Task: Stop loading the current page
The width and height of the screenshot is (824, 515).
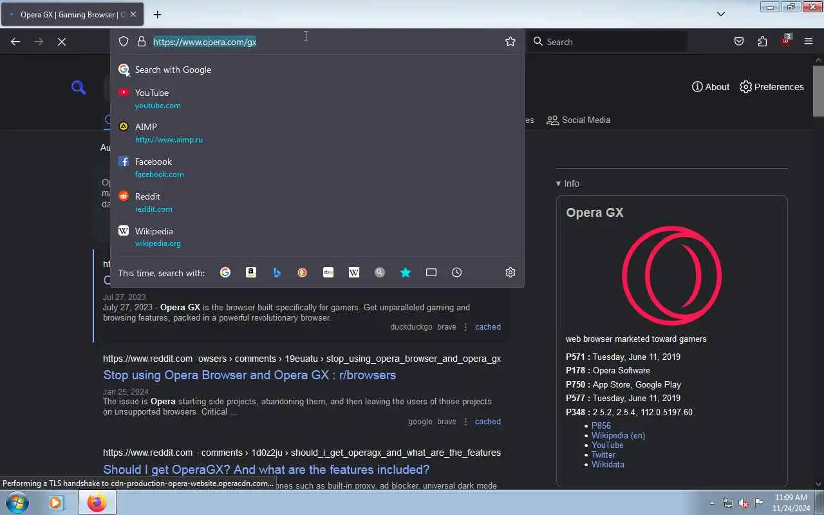Action: click(x=62, y=41)
